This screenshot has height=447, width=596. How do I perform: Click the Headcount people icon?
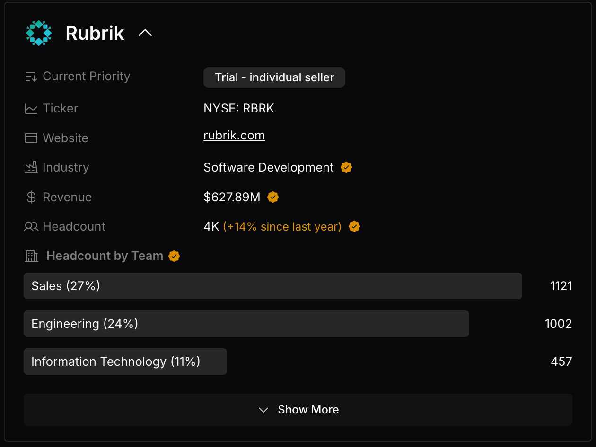pos(31,227)
